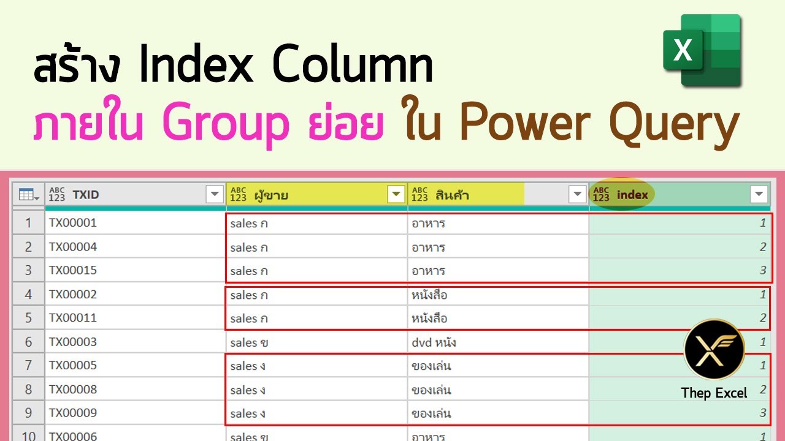
Task: Click the Thep Excel label text
Action: point(714,393)
